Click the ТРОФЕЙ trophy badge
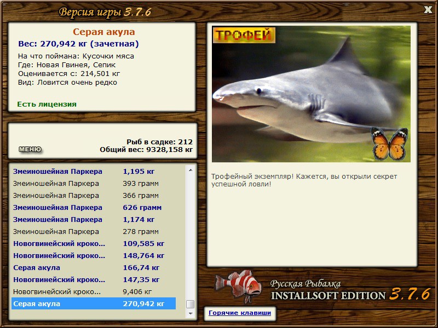Image resolution: width=438 pixels, height=328 pixels. [244, 35]
